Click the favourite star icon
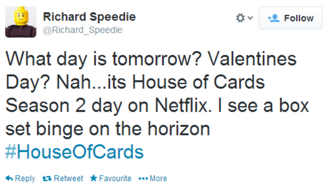 tap(94, 178)
